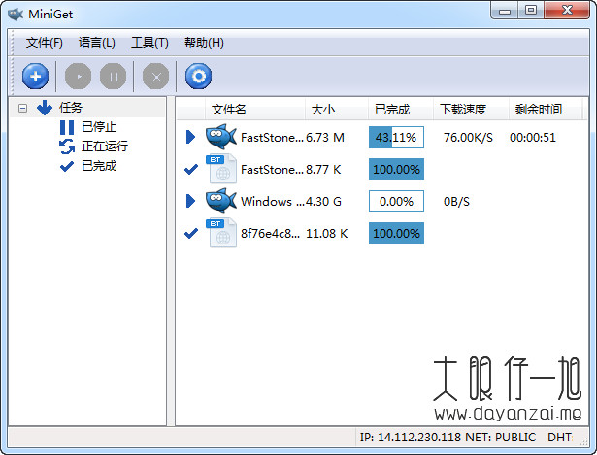Click play arrow status of the Windows 4.30 G row
The height and width of the screenshot is (455, 597).
[x=191, y=201]
